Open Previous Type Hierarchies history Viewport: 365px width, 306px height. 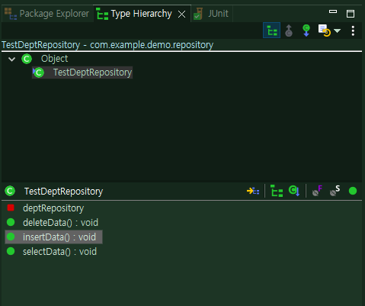coord(325,31)
